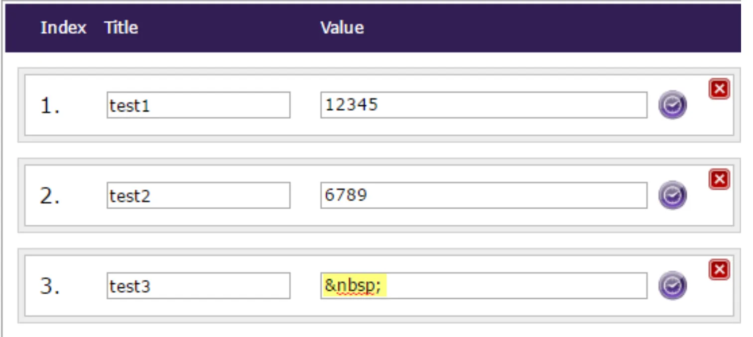Click the purple clock icon in row 1
Viewport: 753px width, 337px height.
pos(672,105)
